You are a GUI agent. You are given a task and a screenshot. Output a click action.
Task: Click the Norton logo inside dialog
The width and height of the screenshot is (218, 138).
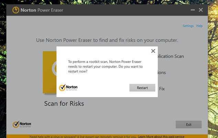[68, 88]
